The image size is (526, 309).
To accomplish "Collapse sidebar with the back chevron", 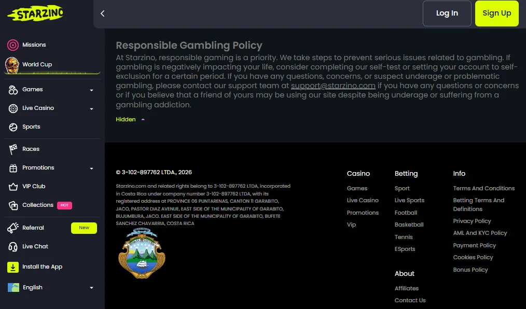I will tap(103, 13).
